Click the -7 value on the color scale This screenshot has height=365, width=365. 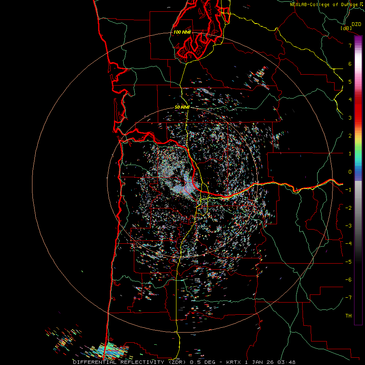pos(348,298)
